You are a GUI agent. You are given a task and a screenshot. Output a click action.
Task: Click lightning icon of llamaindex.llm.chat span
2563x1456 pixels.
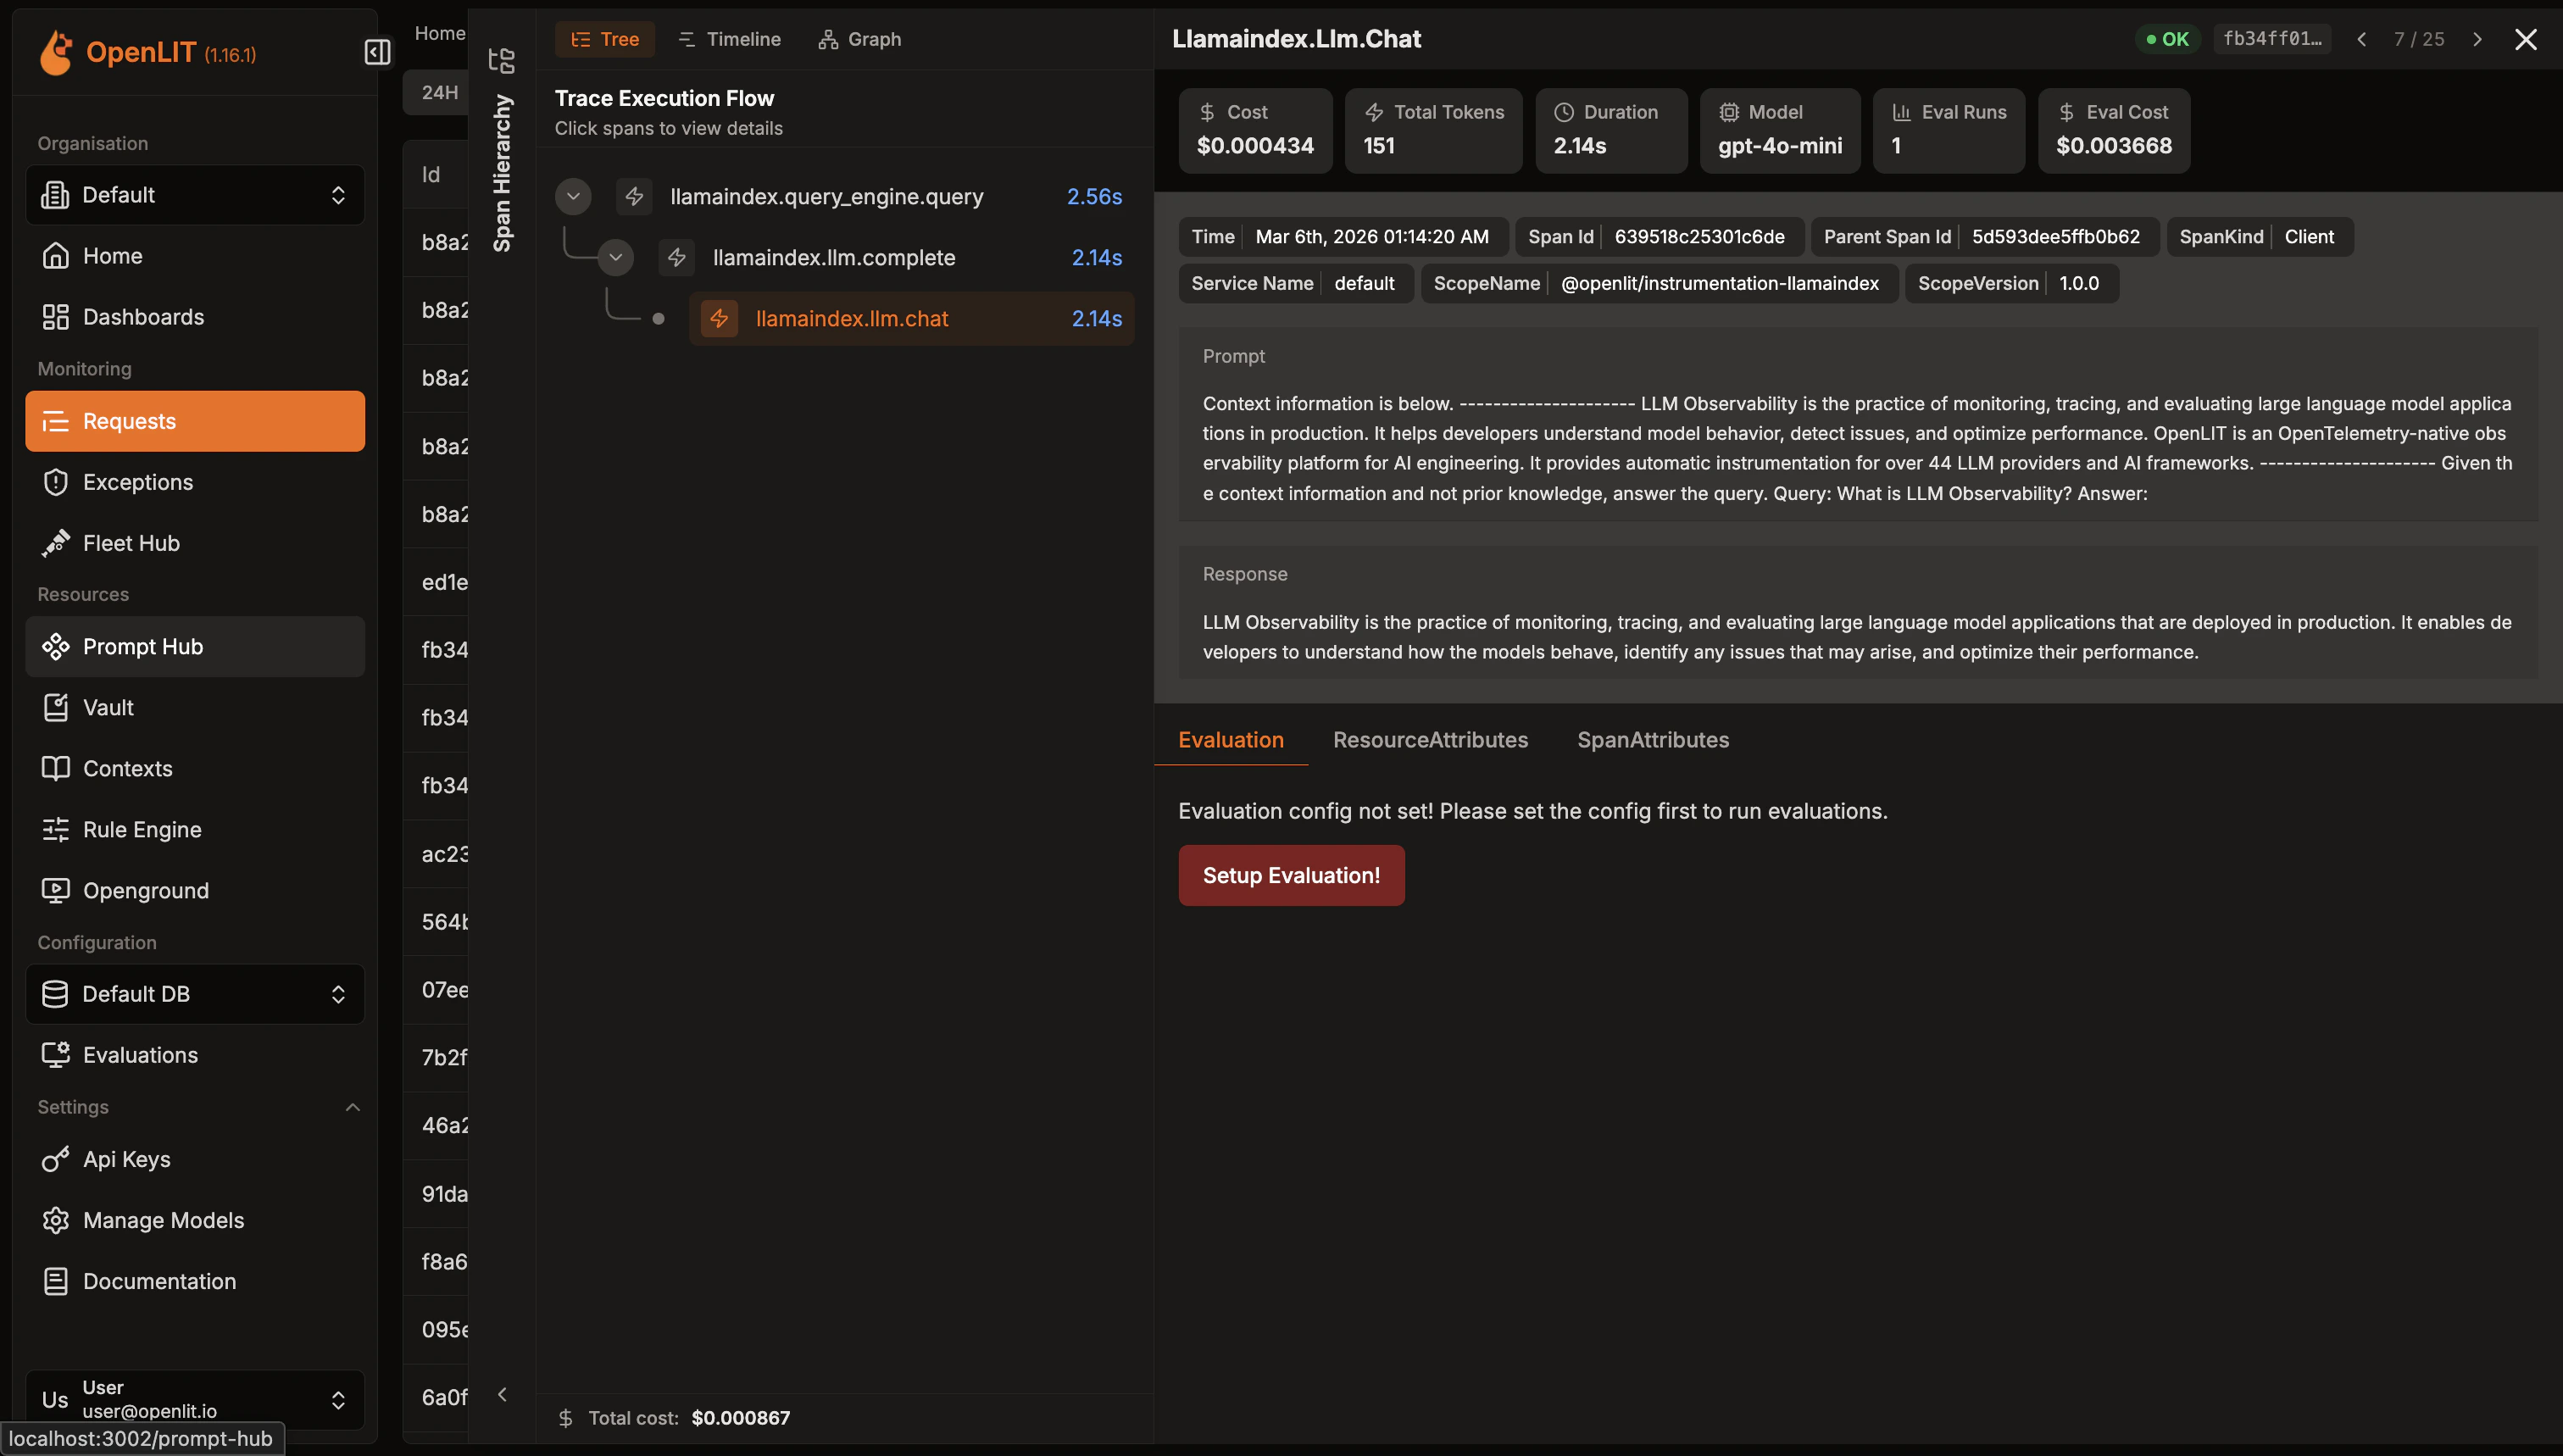coord(719,319)
